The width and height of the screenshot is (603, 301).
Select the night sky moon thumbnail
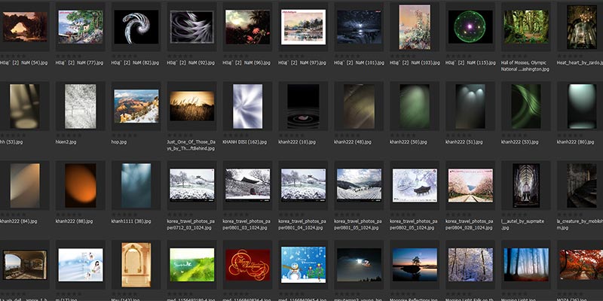[x=360, y=265]
